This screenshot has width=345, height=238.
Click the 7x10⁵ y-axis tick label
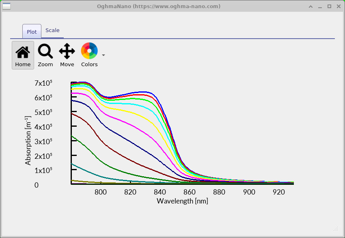point(43,83)
